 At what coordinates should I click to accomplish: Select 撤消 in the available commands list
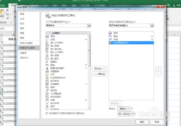coord(67,65)
